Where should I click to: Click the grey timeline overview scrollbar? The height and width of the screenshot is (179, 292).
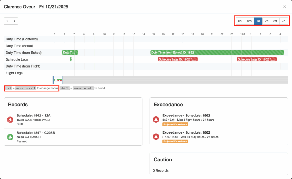[x=171, y=80]
